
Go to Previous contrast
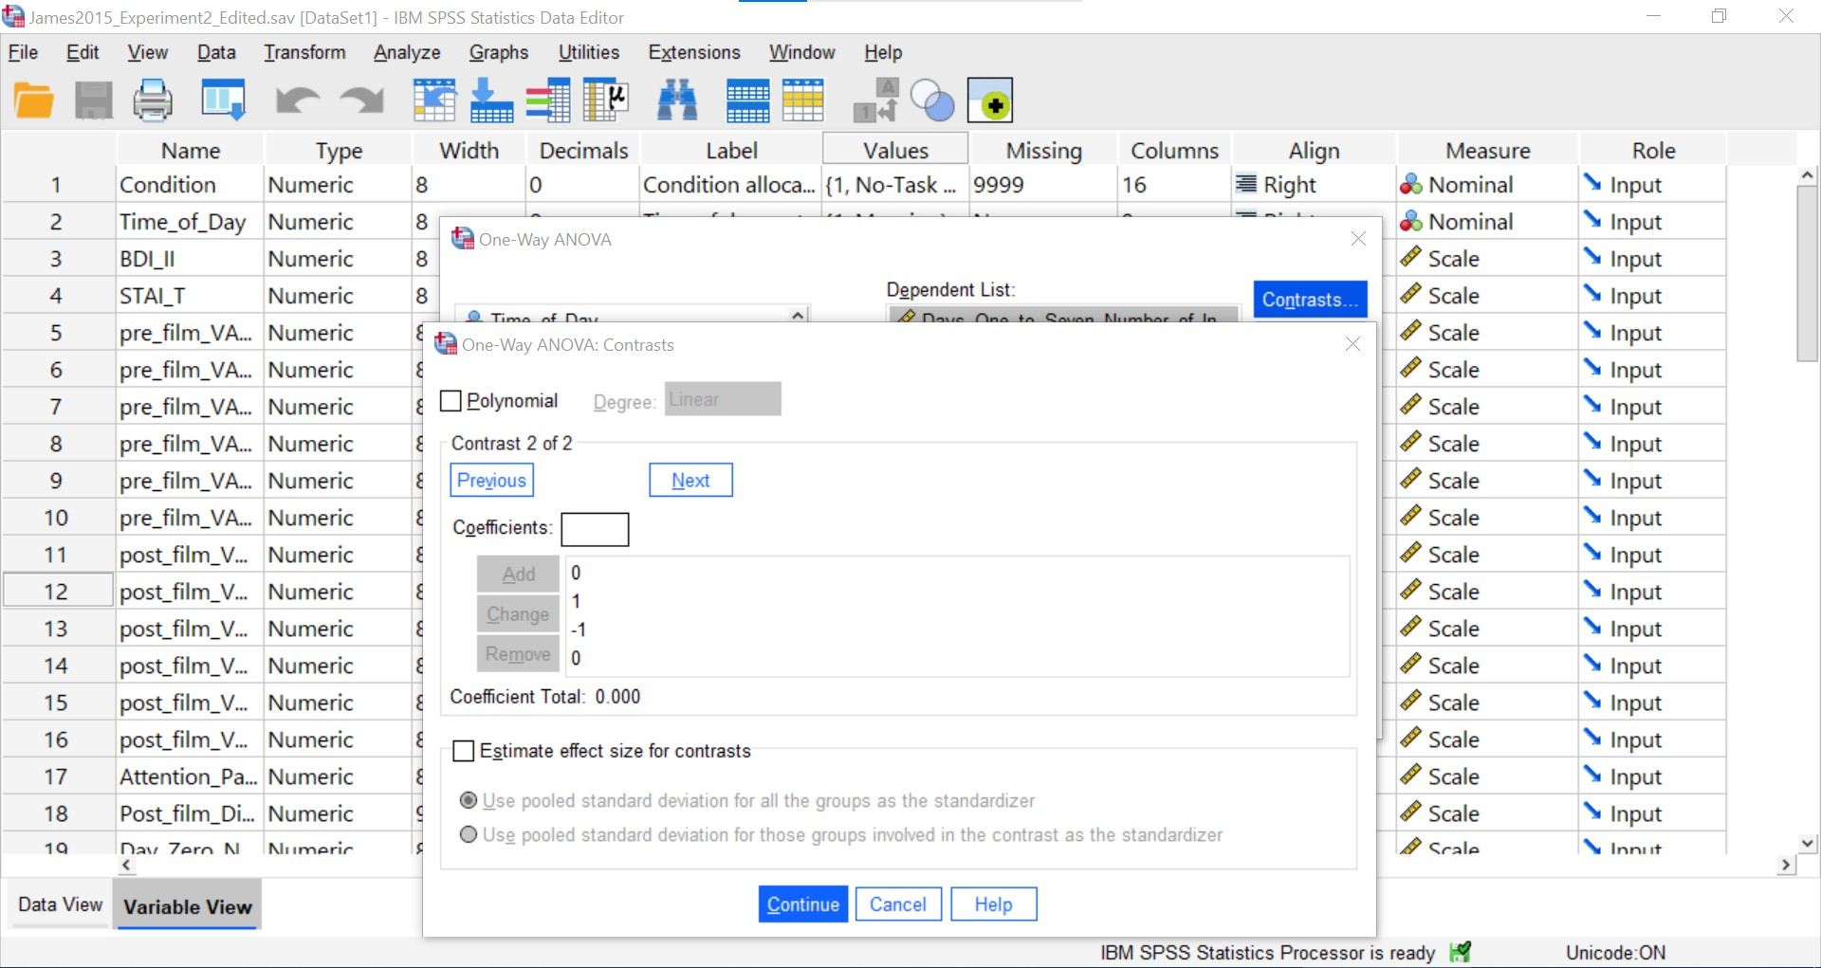(x=491, y=480)
